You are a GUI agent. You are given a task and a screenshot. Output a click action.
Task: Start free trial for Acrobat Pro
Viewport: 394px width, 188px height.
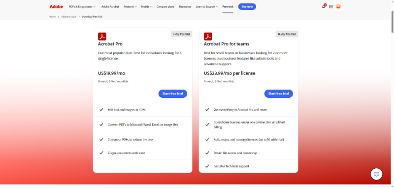173,94
